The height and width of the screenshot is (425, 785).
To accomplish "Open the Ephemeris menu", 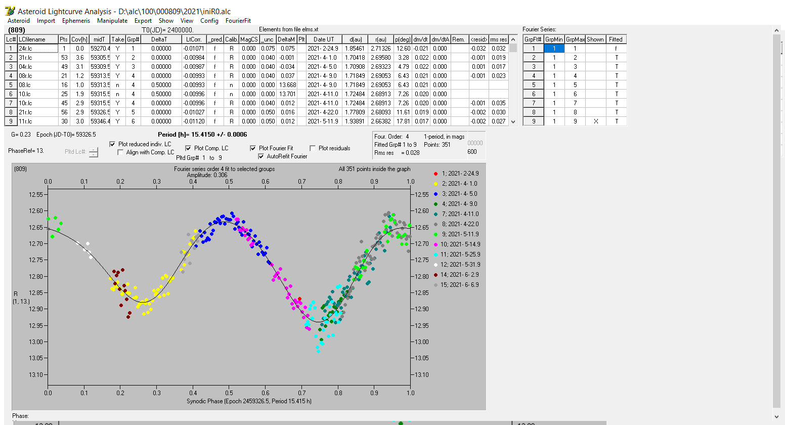I will click(x=76, y=21).
